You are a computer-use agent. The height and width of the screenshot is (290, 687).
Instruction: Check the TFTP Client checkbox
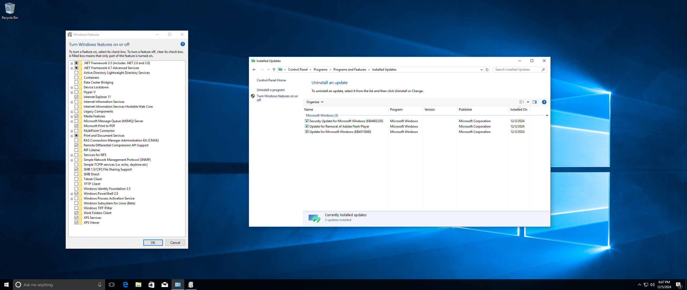point(76,184)
